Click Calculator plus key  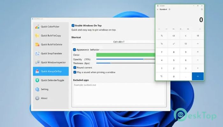pos(198,68)
